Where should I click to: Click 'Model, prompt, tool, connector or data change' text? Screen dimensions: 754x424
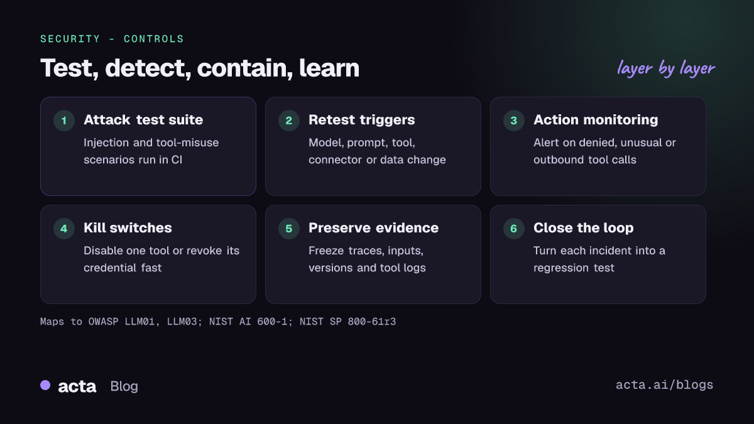[x=377, y=151]
